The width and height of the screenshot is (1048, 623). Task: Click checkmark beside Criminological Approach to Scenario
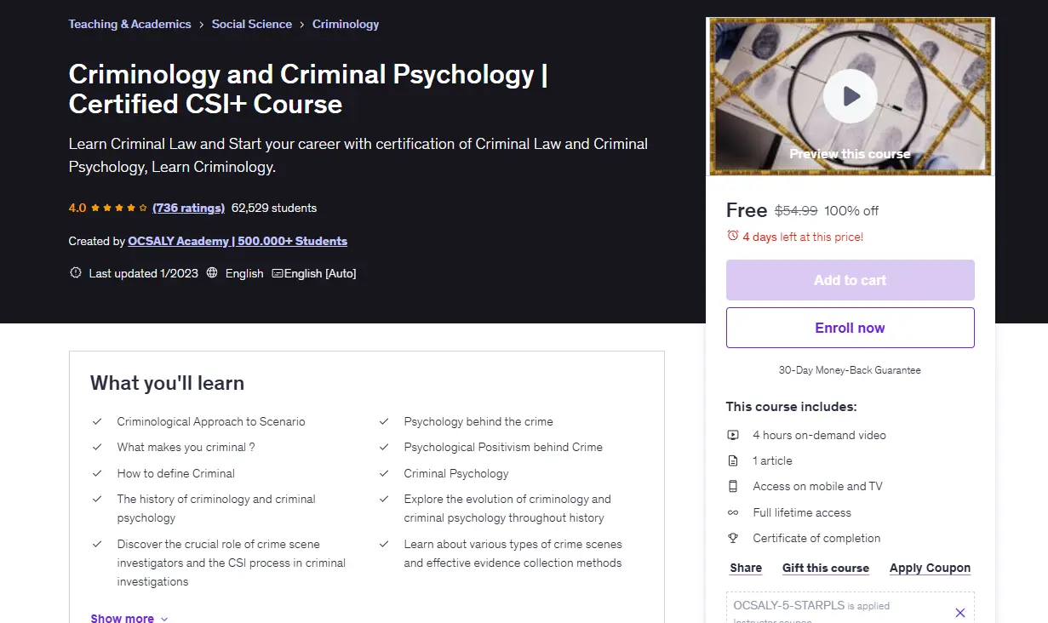point(98,421)
